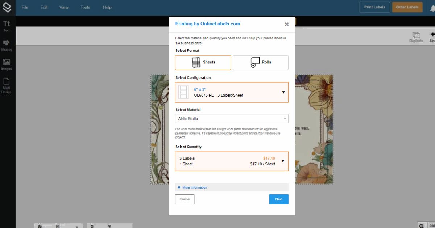Viewport: 435px width, 228px height.
Task: Open the Tools menu
Action: pyautogui.click(x=85, y=7)
